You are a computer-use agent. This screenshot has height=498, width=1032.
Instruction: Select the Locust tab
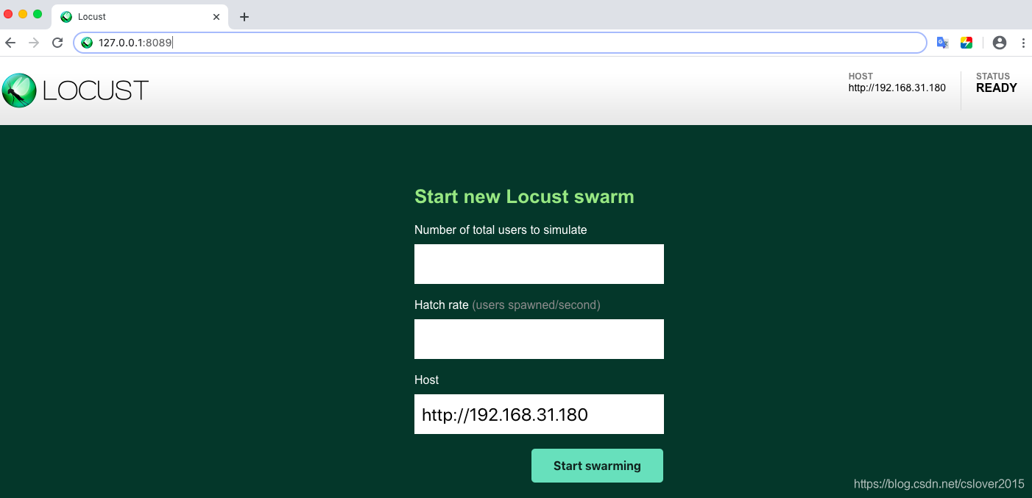click(x=140, y=16)
